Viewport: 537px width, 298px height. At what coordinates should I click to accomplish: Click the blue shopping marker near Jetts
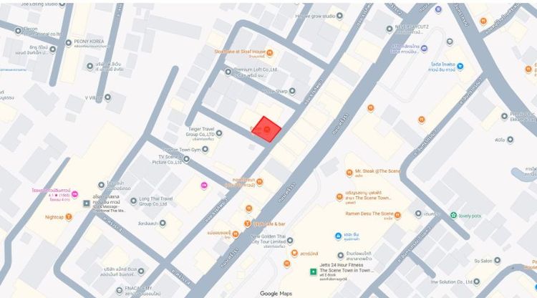pos(339,236)
